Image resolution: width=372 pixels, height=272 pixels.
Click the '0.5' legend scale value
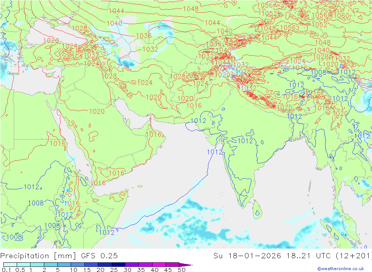(x=20, y=270)
